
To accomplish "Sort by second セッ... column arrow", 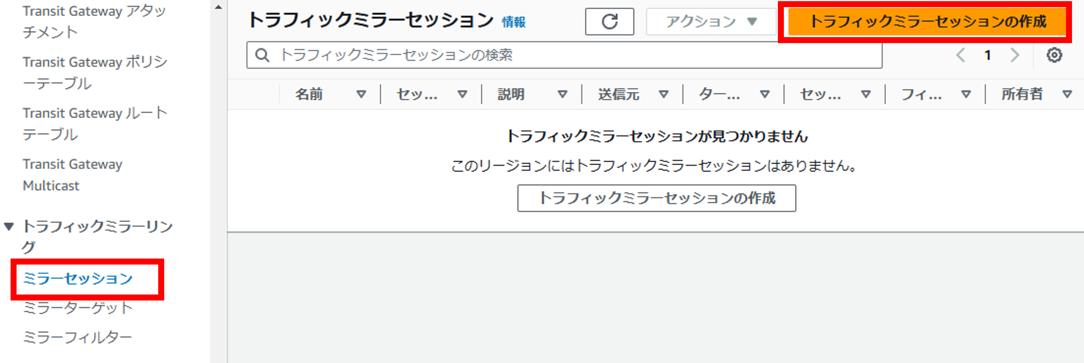I will click(x=866, y=94).
